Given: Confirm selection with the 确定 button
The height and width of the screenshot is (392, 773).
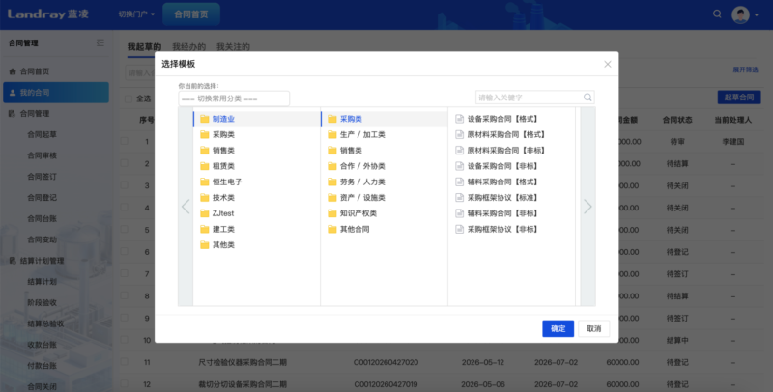Looking at the screenshot, I should 558,328.
